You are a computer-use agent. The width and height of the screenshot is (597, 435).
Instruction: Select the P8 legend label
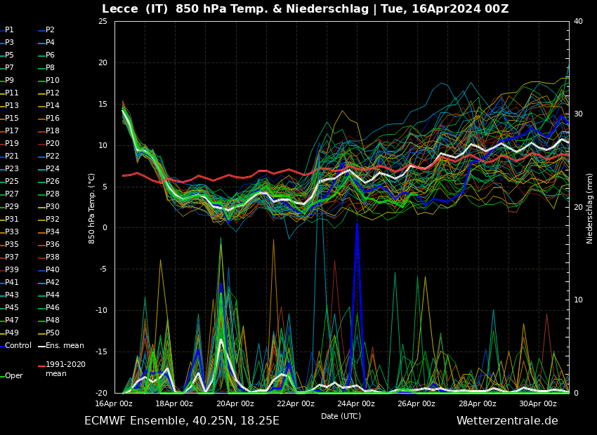[46, 67]
